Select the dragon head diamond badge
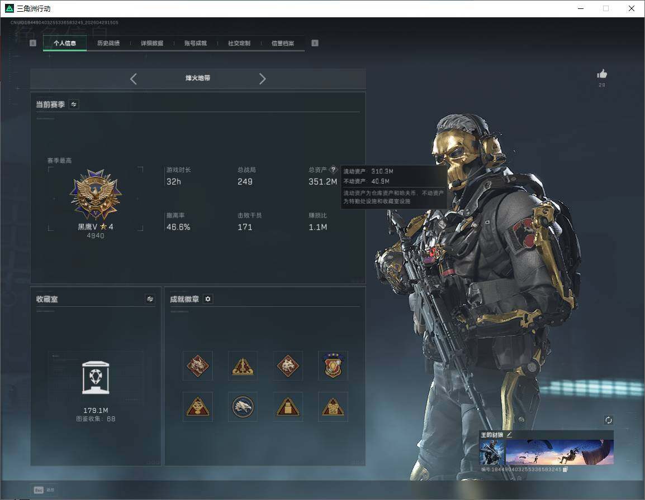This screenshot has height=500, width=645. point(198,366)
